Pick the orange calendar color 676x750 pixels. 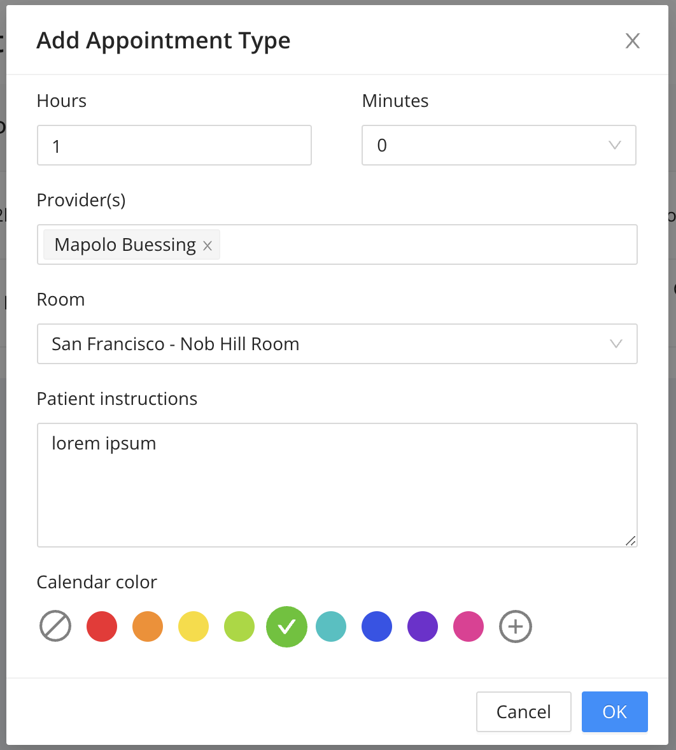point(148,626)
